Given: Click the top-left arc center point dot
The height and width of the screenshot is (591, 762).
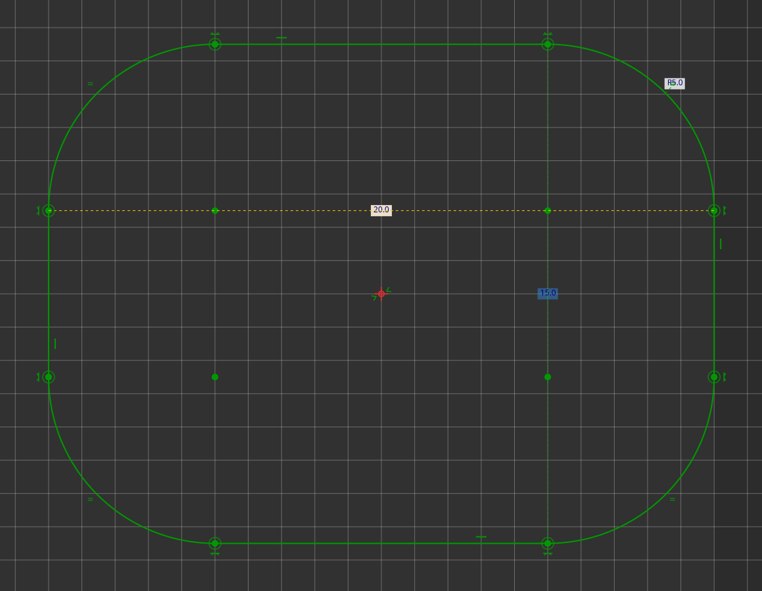Looking at the screenshot, I should pyautogui.click(x=214, y=210).
